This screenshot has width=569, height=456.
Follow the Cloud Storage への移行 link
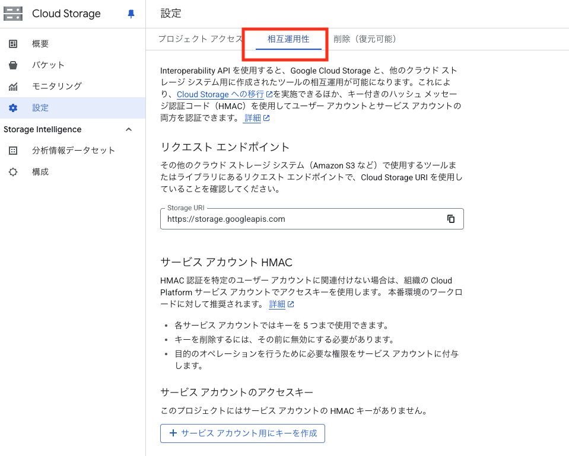(220, 94)
